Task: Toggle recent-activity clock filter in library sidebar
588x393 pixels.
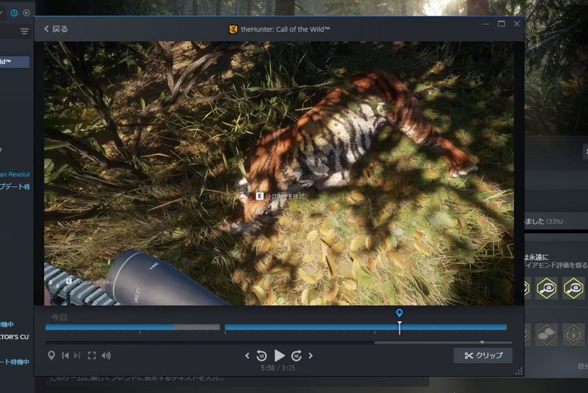Action: pyautogui.click(x=14, y=13)
